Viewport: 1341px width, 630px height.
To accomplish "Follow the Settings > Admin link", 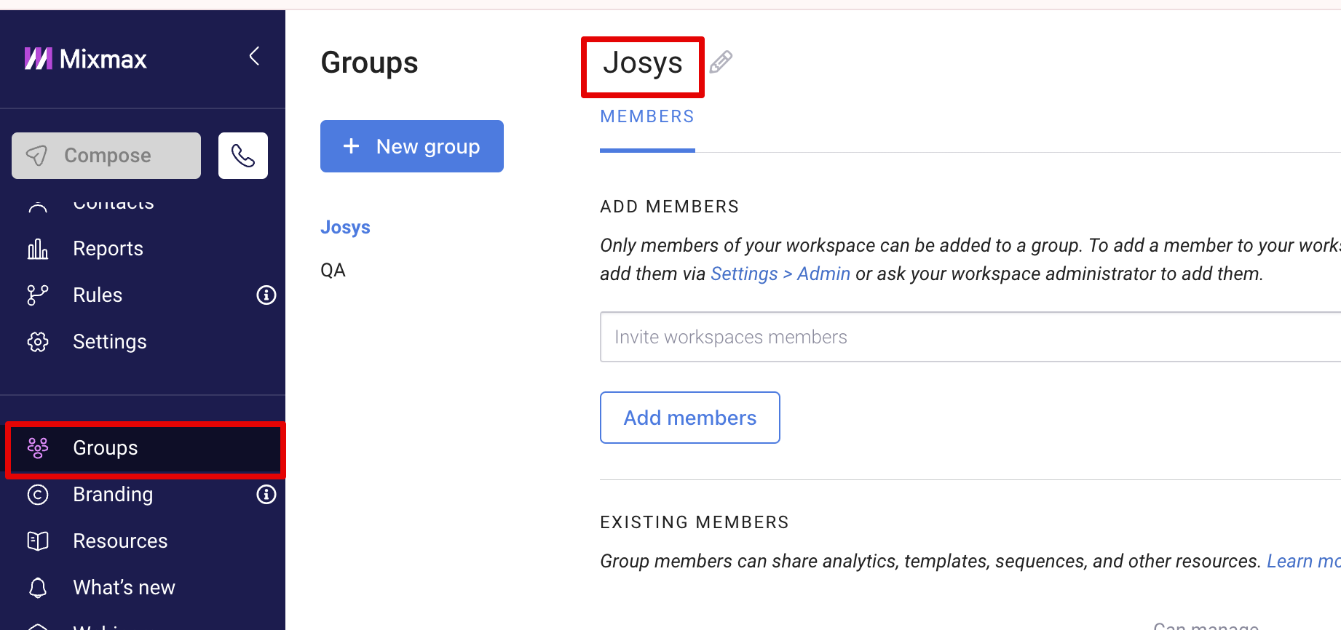I will coord(780,274).
